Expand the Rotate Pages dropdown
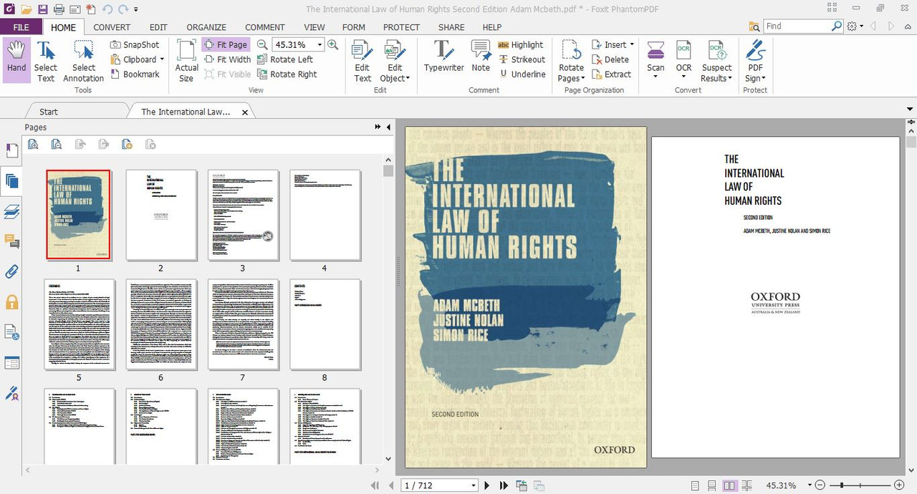The height and width of the screenshot is (494, 917). [x=582, y=79]
